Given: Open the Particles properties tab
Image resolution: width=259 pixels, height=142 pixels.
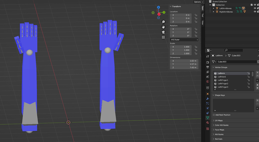Looking at the screenshot, I should tap(208, 103).
